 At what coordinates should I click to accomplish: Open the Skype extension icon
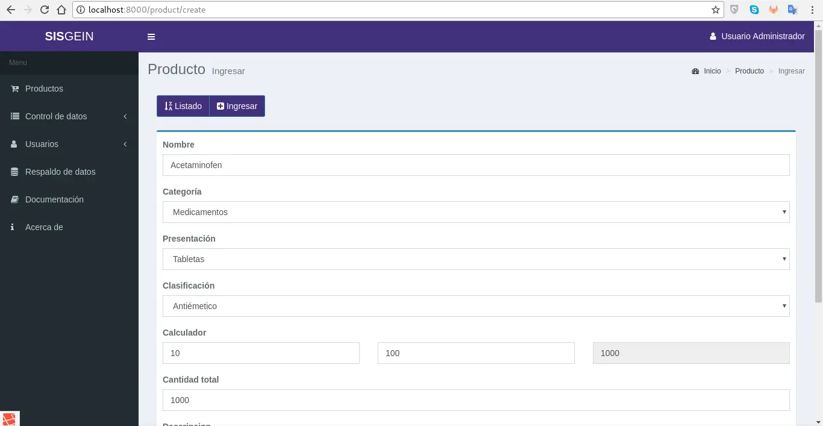(754, 10)
